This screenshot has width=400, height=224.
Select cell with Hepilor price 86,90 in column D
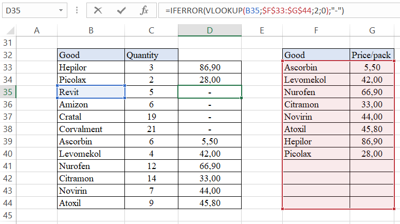point(209,67)
